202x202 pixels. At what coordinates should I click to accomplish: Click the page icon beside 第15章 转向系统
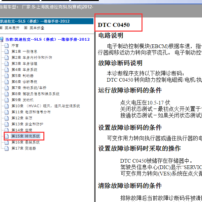click(7, 136)
